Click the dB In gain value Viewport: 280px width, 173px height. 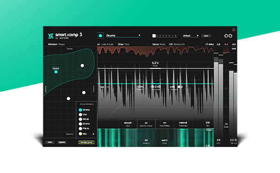click(218, 140)
